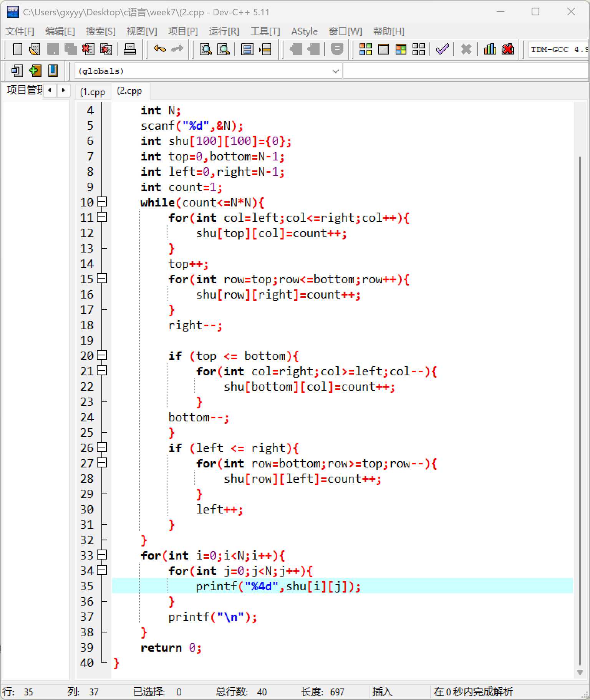Fold the for loop at line 21
590x700 pixels.
point(102,371)
